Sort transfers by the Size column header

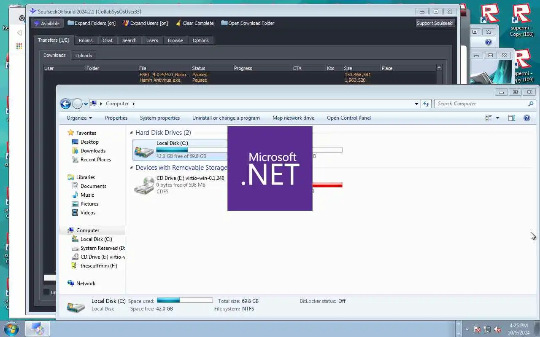tap(362, 68)
